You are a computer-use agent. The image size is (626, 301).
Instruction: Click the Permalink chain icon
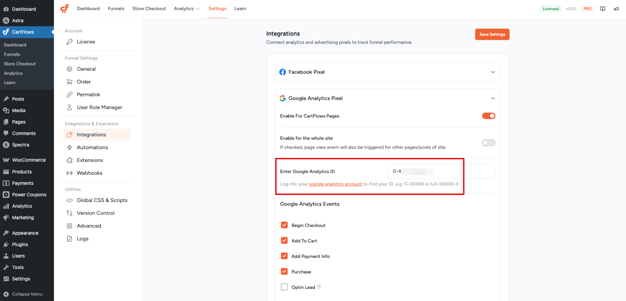coord(69,94)
